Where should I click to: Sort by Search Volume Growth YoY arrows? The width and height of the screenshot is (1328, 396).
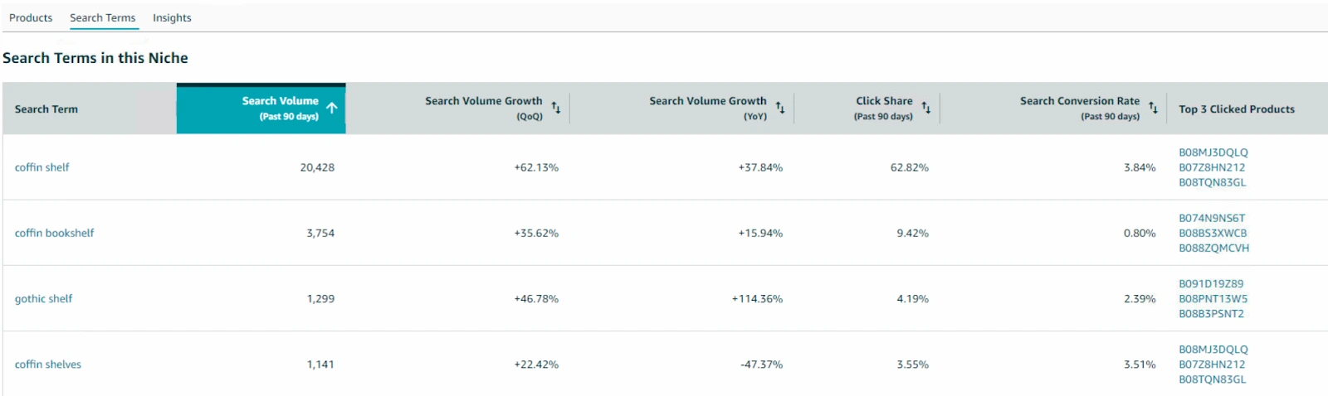click(x=780, y=109)
